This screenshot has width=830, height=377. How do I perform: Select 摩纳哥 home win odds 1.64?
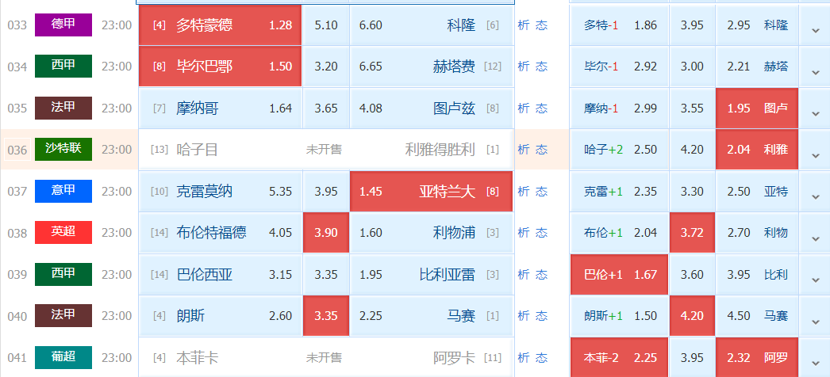click(x=221, y=109)
